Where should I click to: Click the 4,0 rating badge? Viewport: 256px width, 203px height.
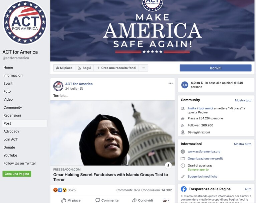pos(185,85)
